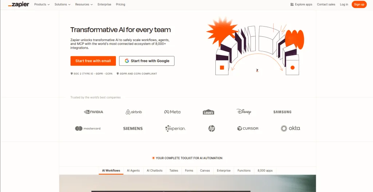Click Transformative AI for every team heading

coord(121,30)
